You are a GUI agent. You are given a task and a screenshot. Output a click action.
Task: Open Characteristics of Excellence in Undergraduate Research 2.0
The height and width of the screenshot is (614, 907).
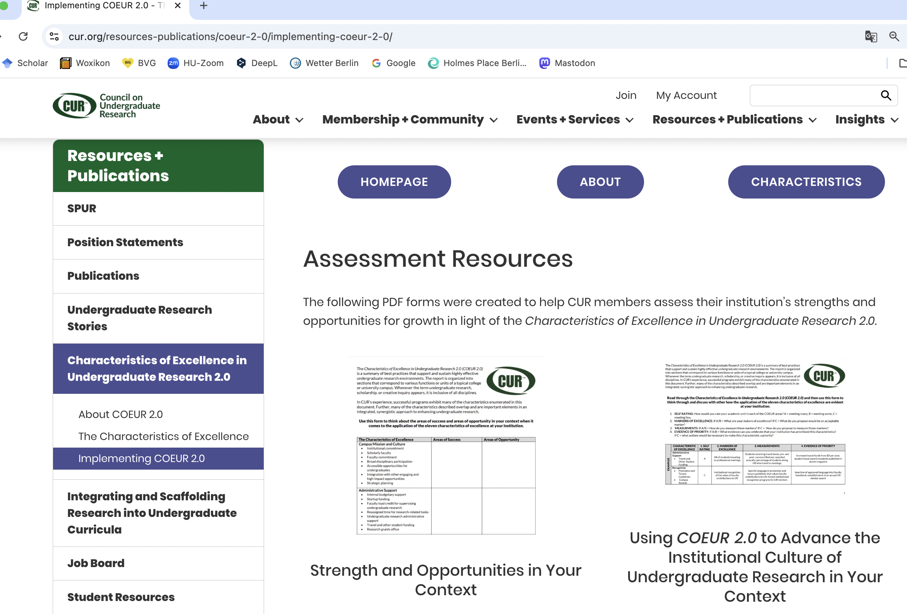[158, 368]
